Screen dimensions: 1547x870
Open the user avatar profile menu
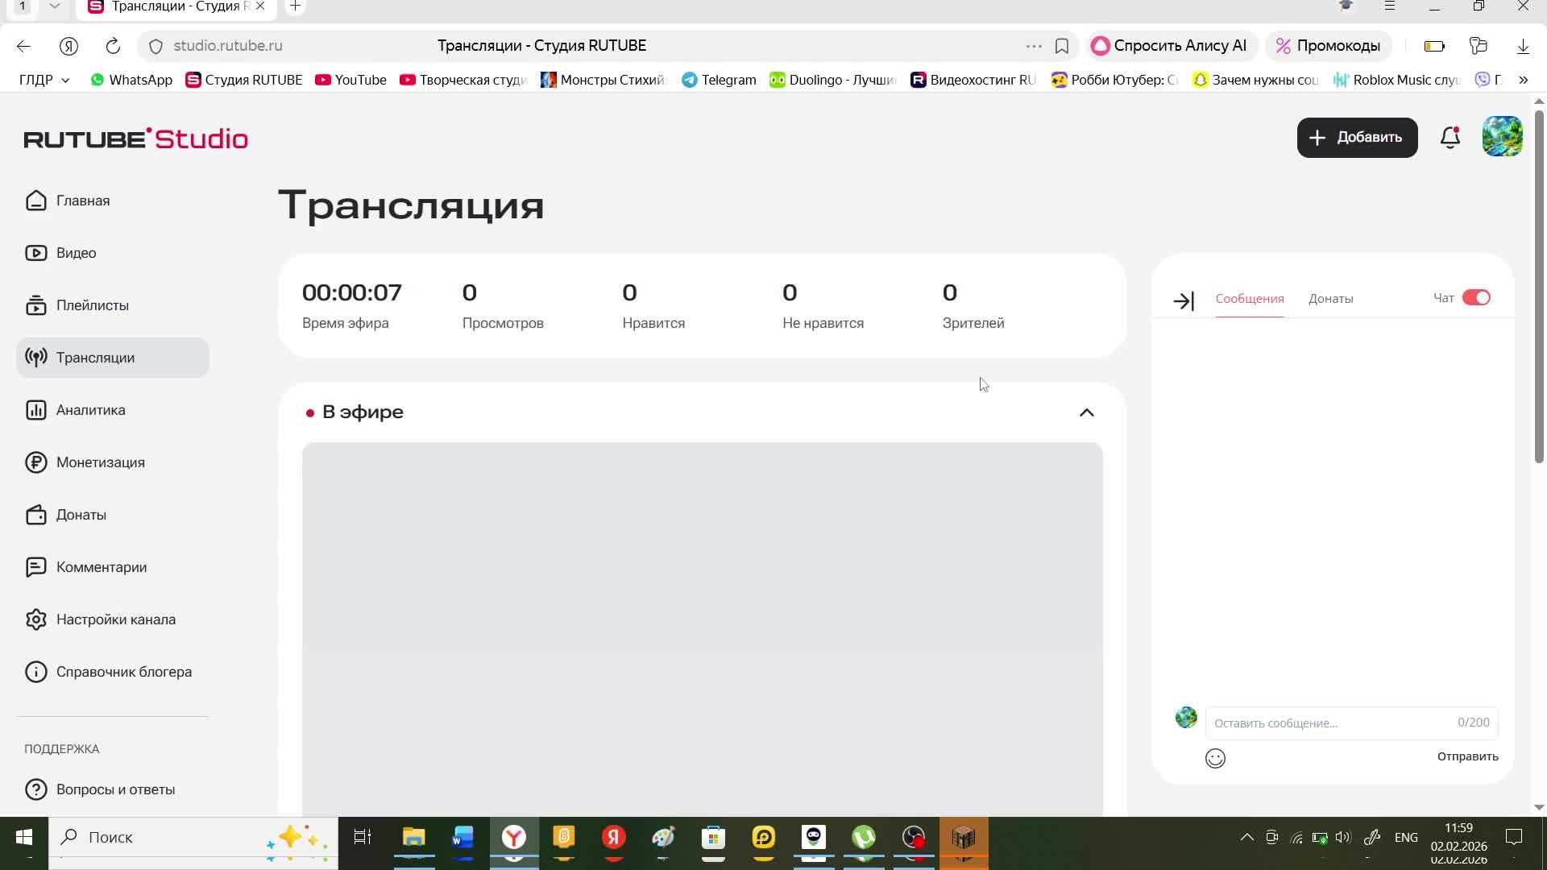1502,137
